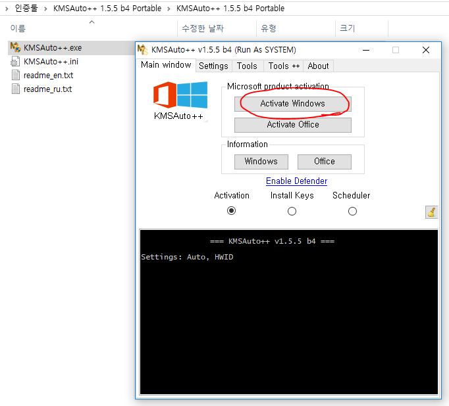Select the KMSAuto++.exe file name
Image resolution: width=449 pixels, height=406 pixels.
(53, 48)
